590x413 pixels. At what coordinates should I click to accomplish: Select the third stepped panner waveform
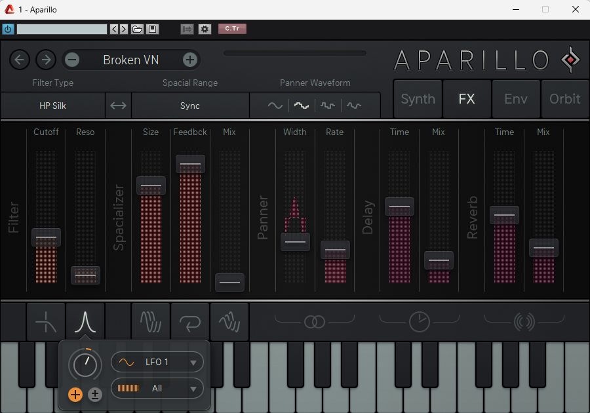pyautogui.click(x=328, y=106)
